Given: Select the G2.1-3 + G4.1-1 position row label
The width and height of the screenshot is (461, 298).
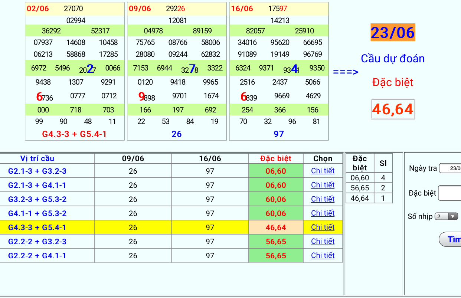Looking at the screenshot, I should click(37, 185).
